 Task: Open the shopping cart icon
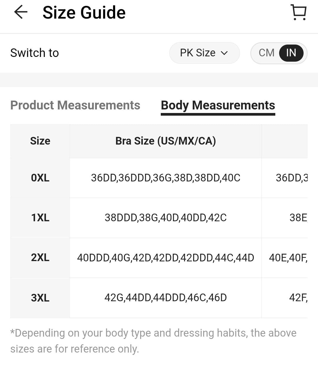(299, 12)
